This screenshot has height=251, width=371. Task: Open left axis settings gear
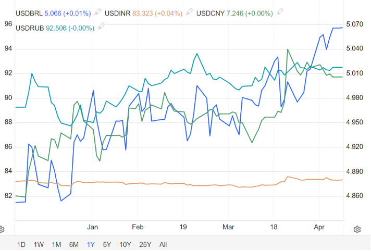[2, 230]
